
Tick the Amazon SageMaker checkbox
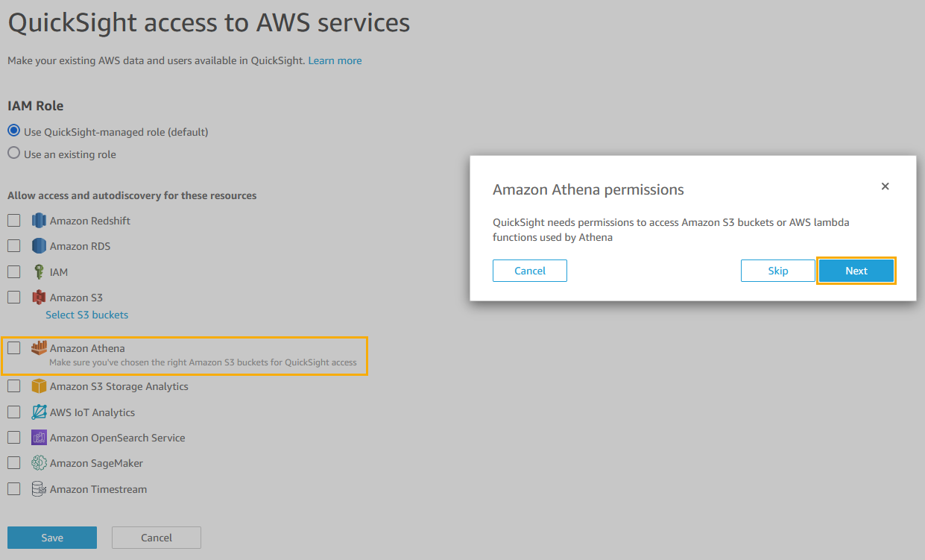(14, 463)
